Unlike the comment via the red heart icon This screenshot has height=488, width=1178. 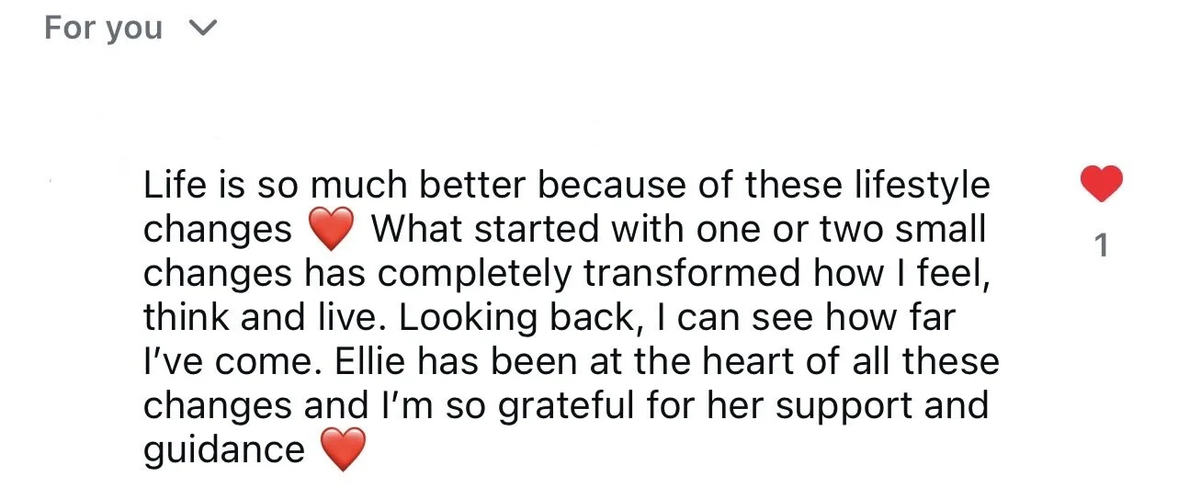[x=1102, y=185]
